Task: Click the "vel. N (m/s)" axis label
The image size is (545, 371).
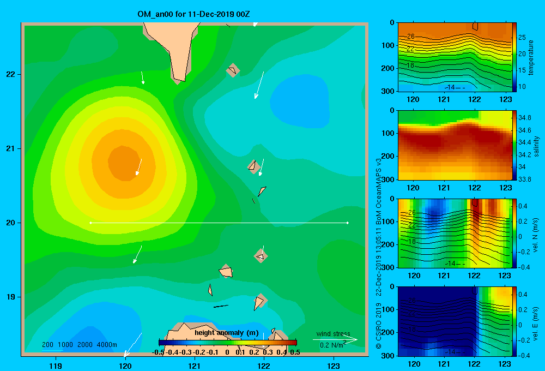Action: (535, 235)
